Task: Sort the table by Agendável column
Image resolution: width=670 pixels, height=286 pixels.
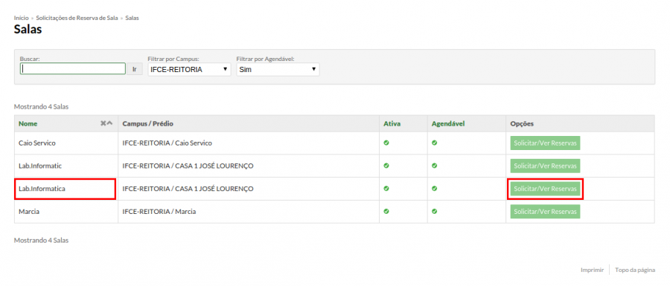Action: (448, 123)
